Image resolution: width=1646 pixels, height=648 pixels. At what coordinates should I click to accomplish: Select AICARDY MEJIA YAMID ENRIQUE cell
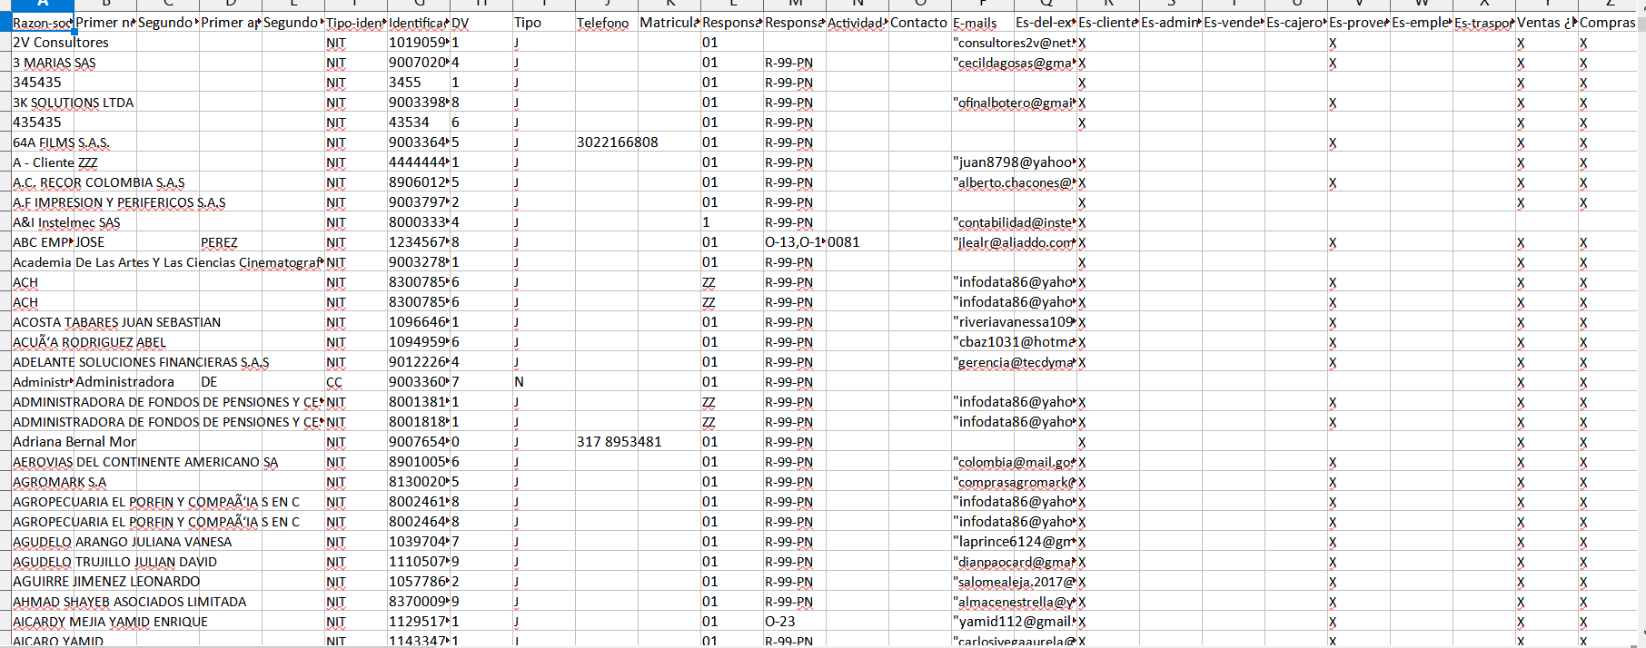(x=43, y=622)
